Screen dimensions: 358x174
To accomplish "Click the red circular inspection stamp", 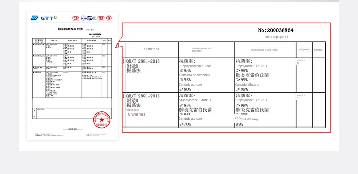I will point(102,120).
